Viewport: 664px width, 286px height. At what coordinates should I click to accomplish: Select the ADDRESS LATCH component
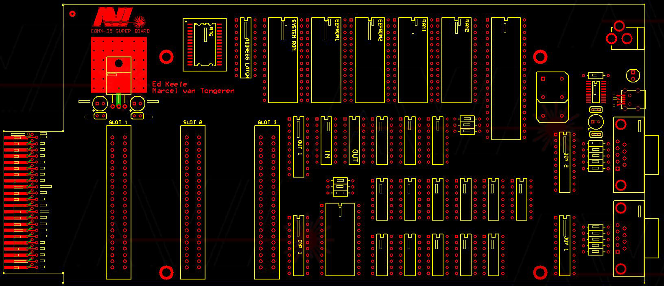coord(245,48)
